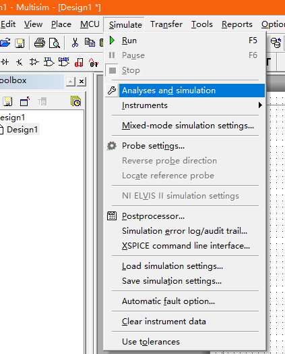Image resolution: width=285 pixels, height=354 pixels.
Task: Place a misc digital component icon
Action: [79, 63]
